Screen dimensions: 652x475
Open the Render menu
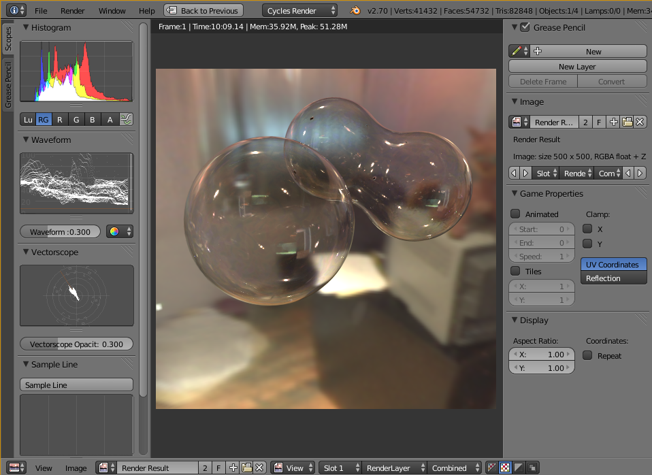72,11
